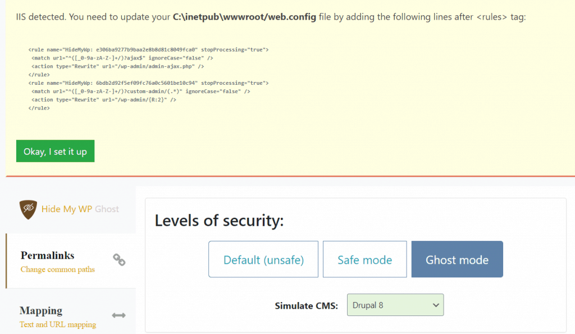Click the admin-ajax.php rewrite action line
This screenshot has height=334, width=575.
click(x=118, y=66)
